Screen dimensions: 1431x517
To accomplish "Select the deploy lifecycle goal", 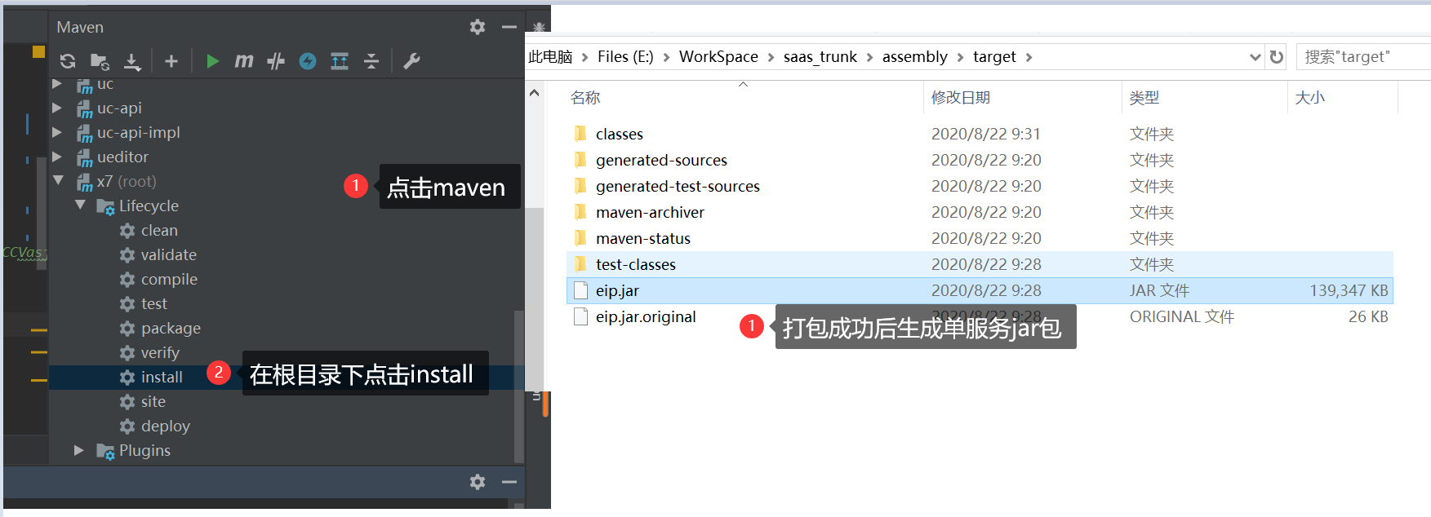I will 165,426.
